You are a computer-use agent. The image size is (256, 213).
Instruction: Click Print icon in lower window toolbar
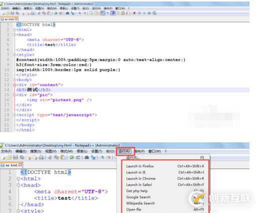pyautogui.click(x=41, y=157)
